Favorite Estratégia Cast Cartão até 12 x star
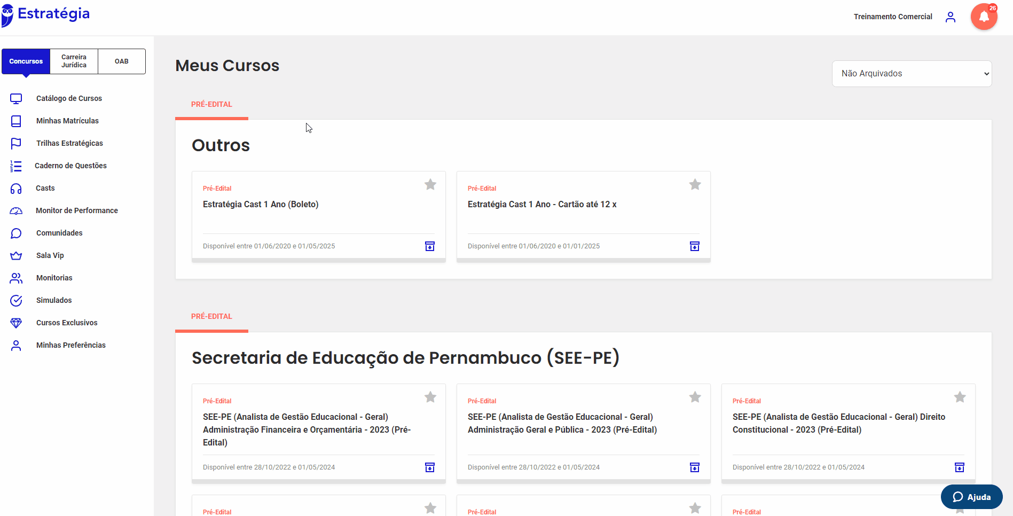Image resolution: width=1013 pixels, height=516 pixels. click(695, 185)
